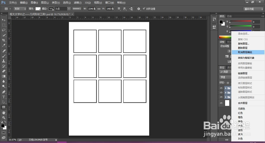Viewport: 265px width, 143px height.
Task: Select the Pen tool
Action: pyautogui.click(x=3, y=92)
